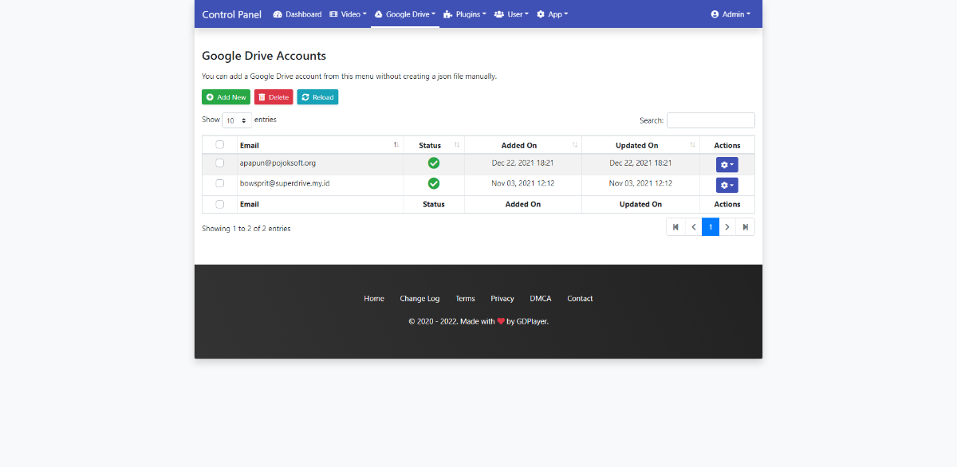Jump to the last page of entries
The height and width of the screenshot is (467, 957).
745,227
